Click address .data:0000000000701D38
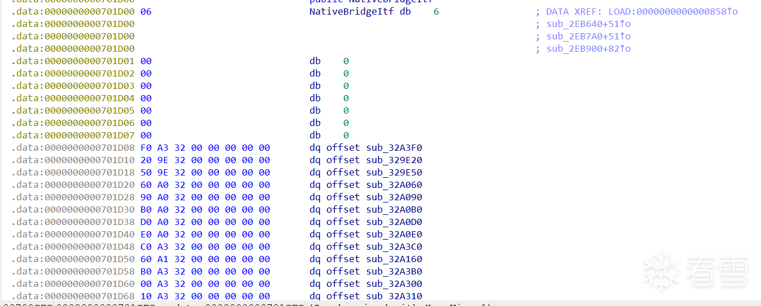This screenshot has width=761, height=306. pos(73,222)
